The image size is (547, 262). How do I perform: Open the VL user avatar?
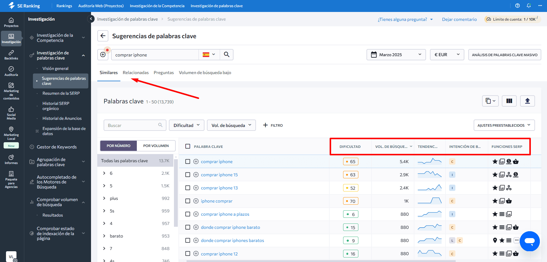11,256
